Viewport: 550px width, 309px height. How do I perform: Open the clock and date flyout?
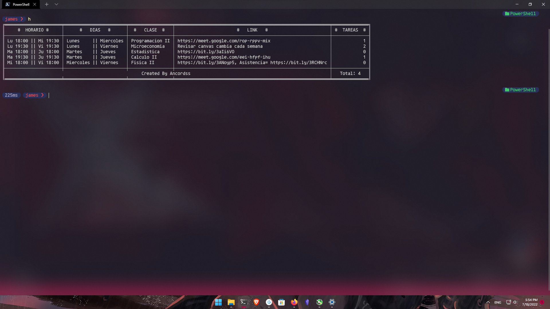coord(530,302)
